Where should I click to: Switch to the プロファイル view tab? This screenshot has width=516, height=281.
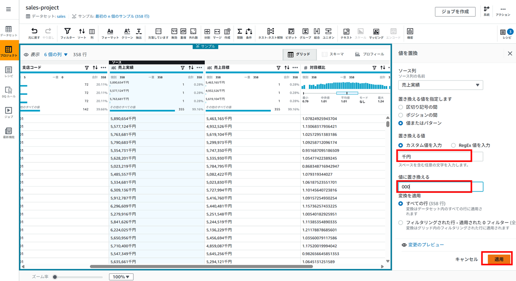pyautogui.click(x=369, y=54)
